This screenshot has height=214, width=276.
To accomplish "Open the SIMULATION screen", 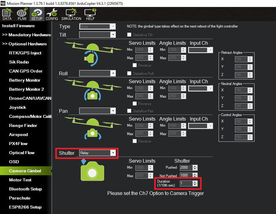I will 71,14.
